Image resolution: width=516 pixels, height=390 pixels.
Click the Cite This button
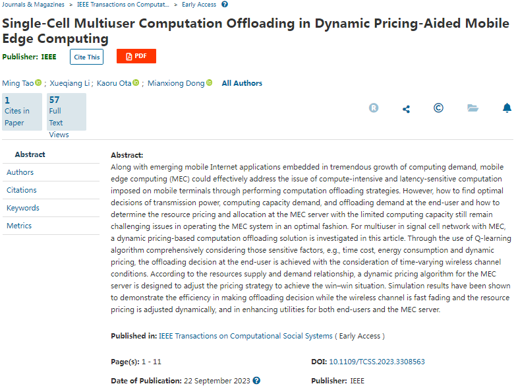(x=86, y=57)
